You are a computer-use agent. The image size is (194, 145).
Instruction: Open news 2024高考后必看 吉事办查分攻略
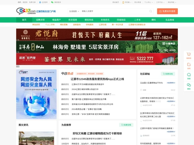pyautogui.click(x=86, y=109)
